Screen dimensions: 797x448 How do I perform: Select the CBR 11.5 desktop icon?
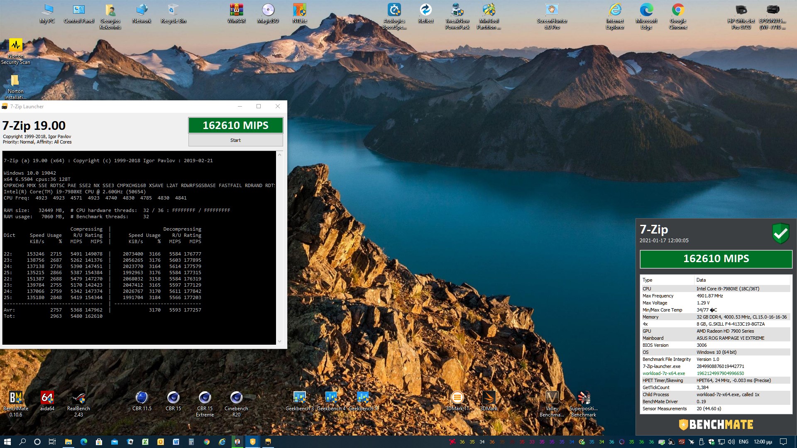[x=142, y=401]
